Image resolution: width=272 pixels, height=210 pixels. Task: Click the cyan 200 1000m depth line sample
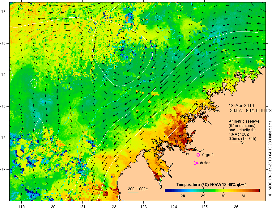[x=133, y=192]
